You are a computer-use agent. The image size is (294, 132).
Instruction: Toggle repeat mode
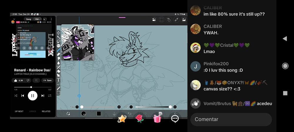pos(50,96)
